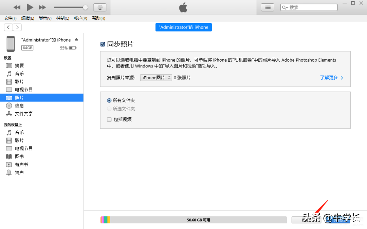
Task: Click the 50.60 GB 可用 storage bar
Action: 194,220
